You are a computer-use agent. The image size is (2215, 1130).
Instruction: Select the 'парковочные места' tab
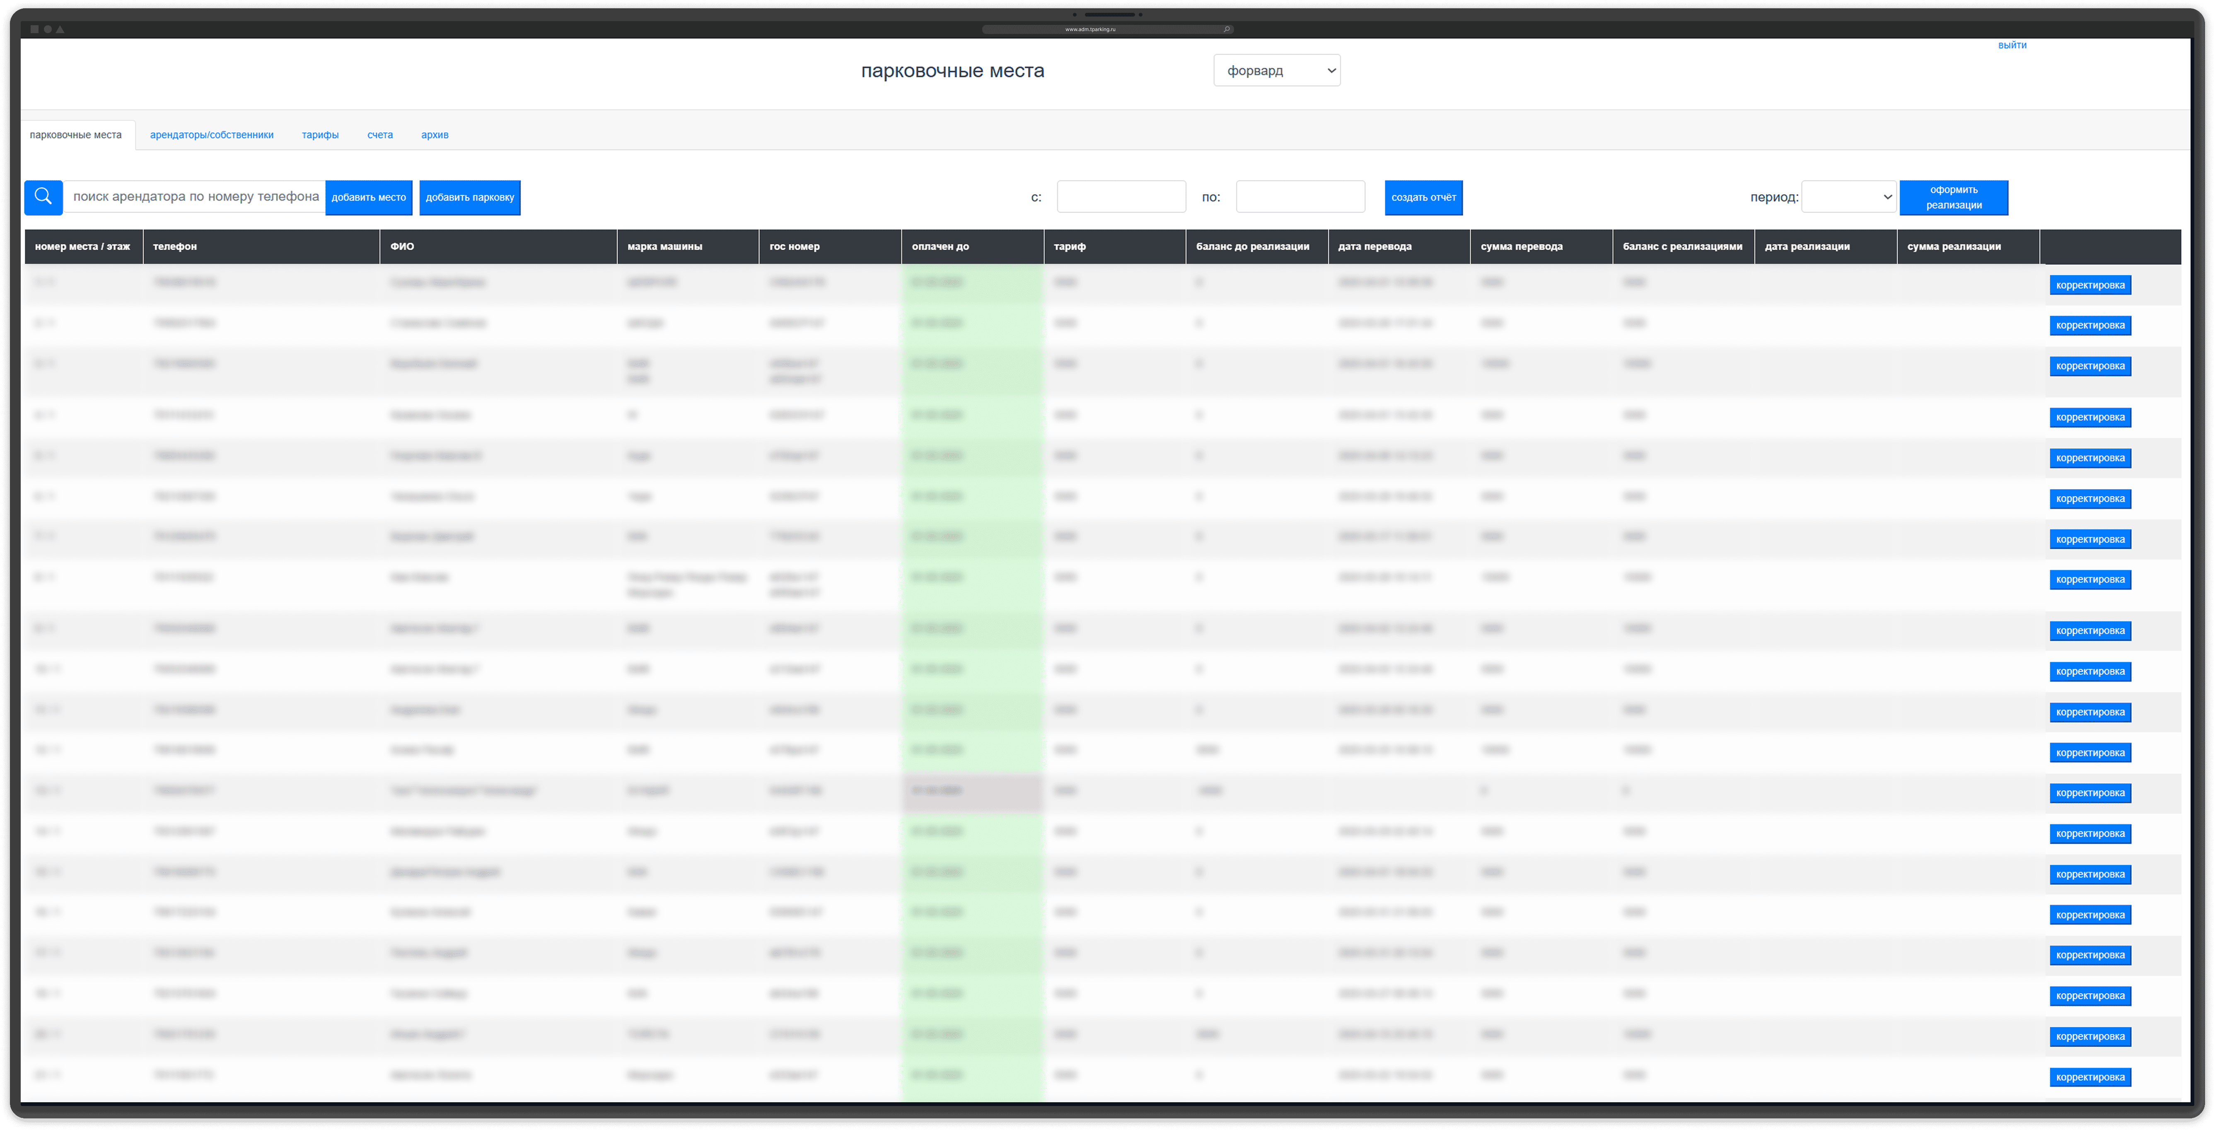(76, 135)
